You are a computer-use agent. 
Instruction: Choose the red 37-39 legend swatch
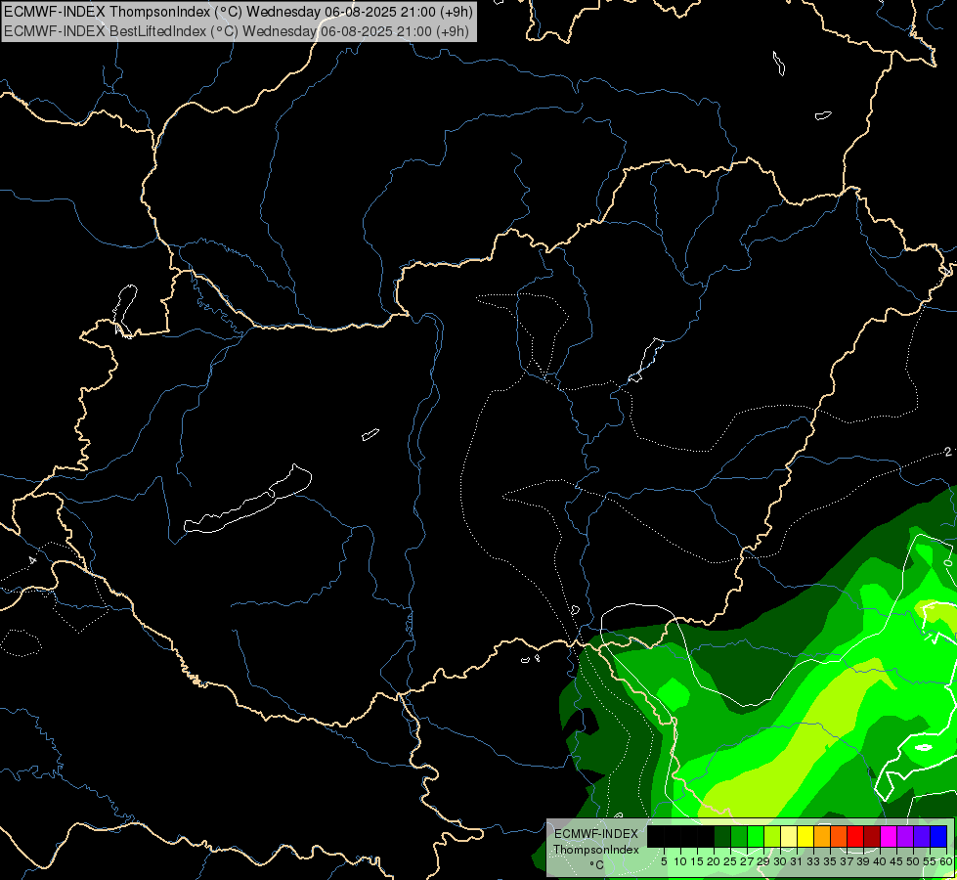[x=855, y=836]
